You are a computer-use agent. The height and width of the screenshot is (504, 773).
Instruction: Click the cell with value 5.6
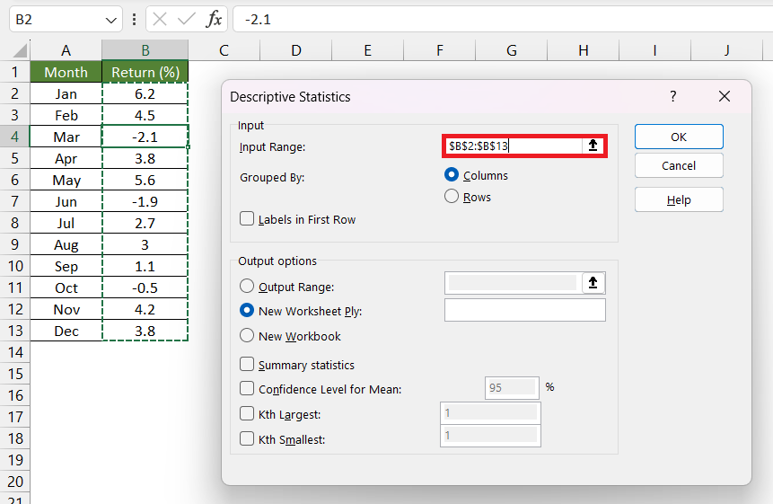(x=145, y=180)
